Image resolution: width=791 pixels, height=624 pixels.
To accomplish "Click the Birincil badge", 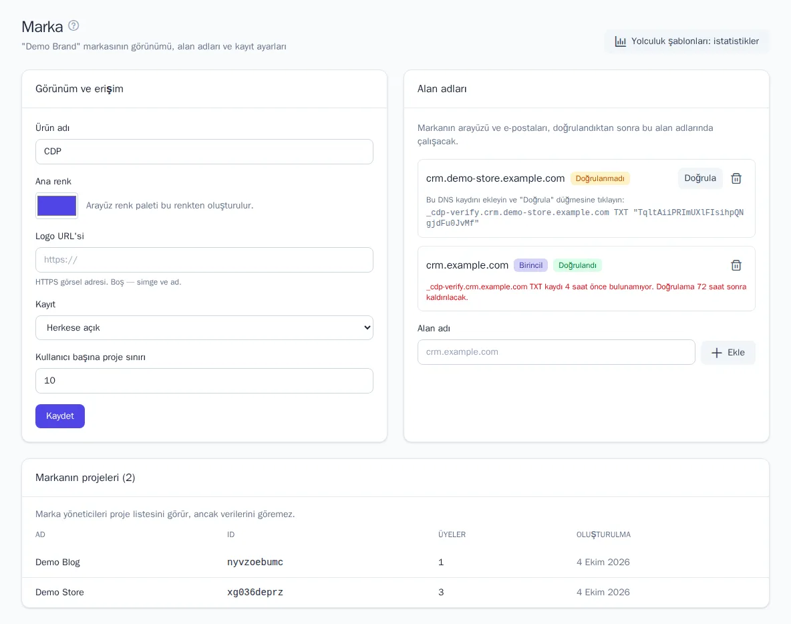I will click(530, 265).
